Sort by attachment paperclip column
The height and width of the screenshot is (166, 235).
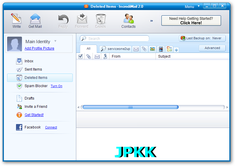[x=89, y=56]
